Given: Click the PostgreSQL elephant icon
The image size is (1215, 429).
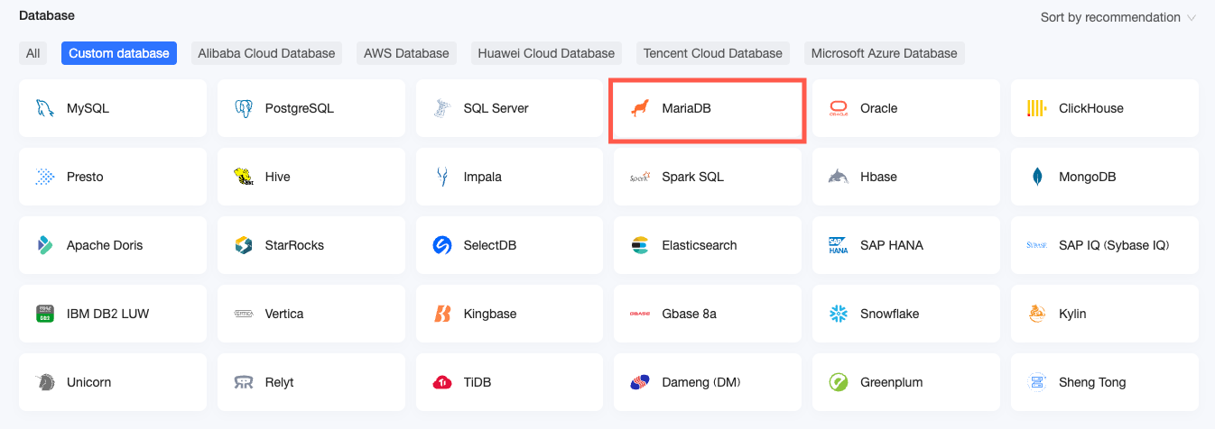Looking at the screenshot, I should [243, 108].
